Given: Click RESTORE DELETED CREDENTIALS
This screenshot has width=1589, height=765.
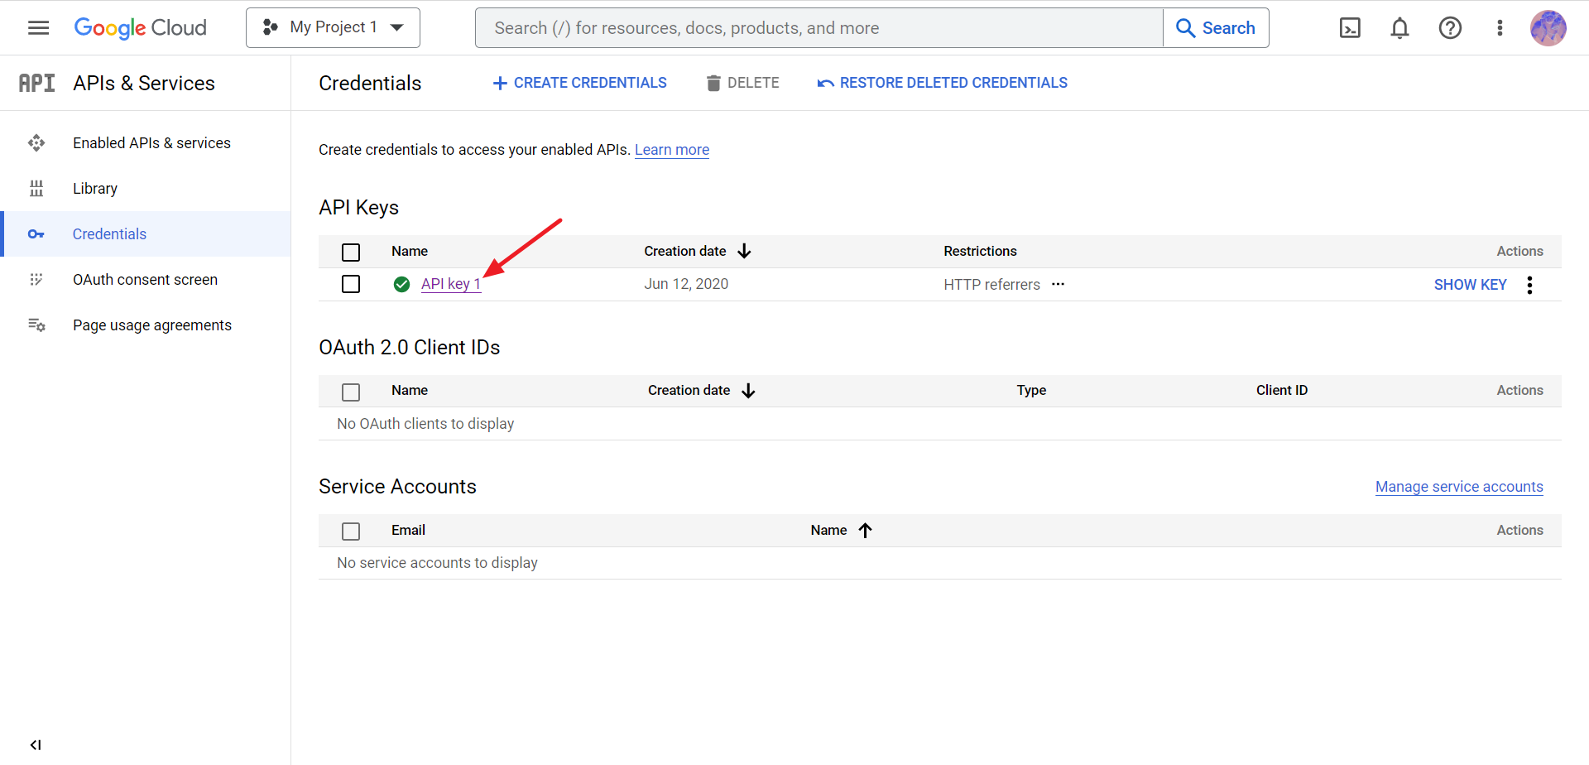Looking at the screenshot, I should point(942,83).
